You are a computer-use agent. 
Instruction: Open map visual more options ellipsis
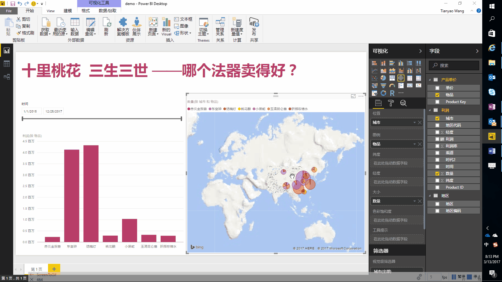(361, 96)
